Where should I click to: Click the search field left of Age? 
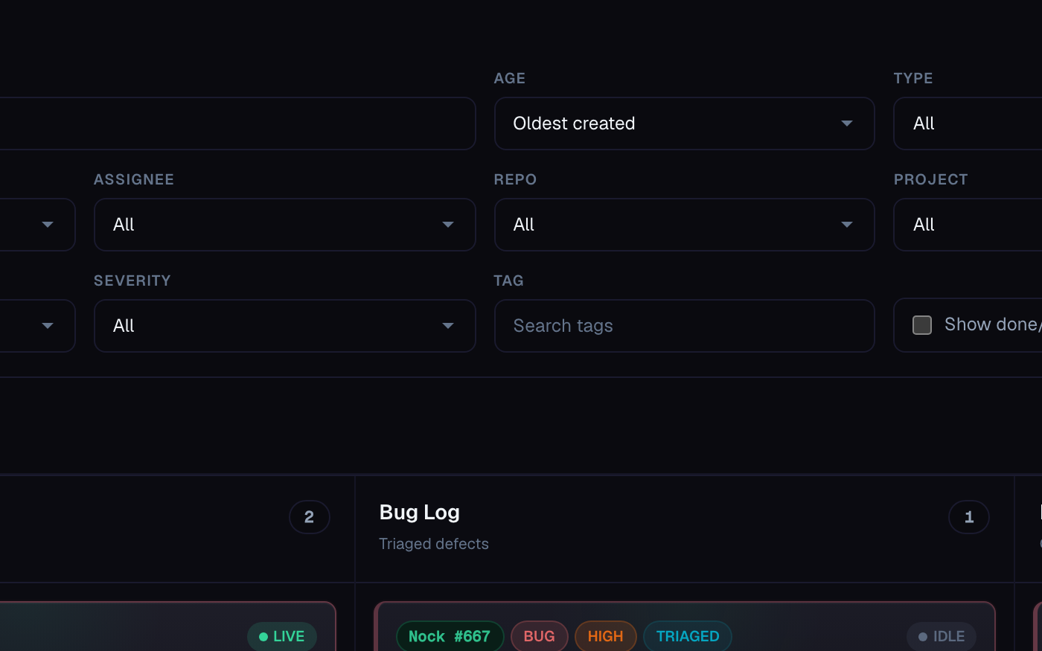pyautogui.click(x=237, y=124)
